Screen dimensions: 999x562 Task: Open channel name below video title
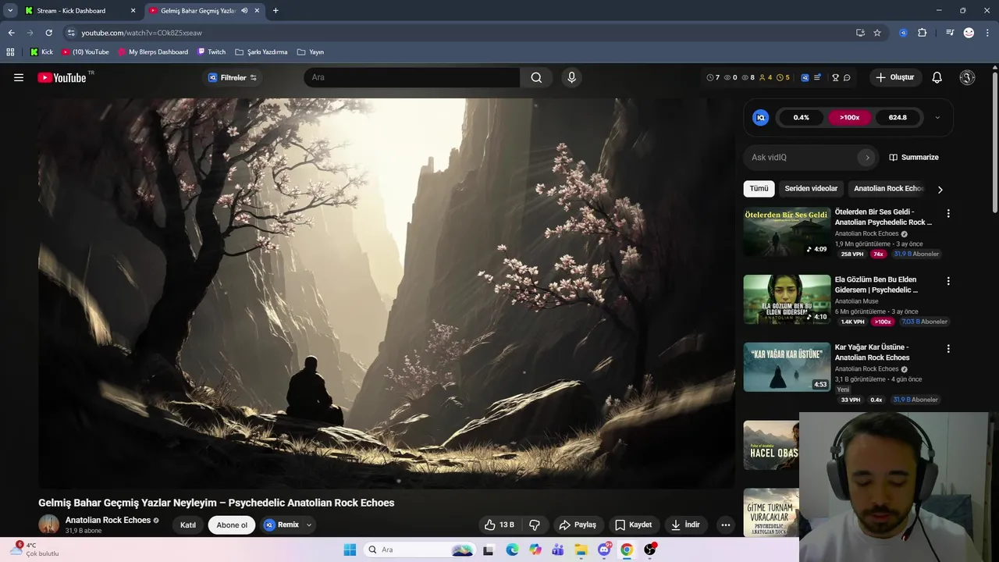108,520
